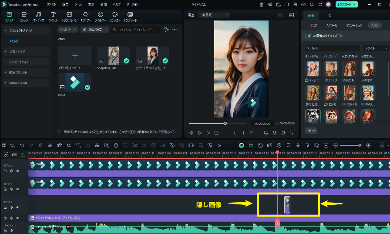Open playback quality dropdown

pos(214,15)
